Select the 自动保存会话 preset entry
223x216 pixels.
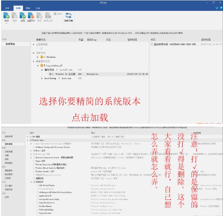tap(186, 44)
